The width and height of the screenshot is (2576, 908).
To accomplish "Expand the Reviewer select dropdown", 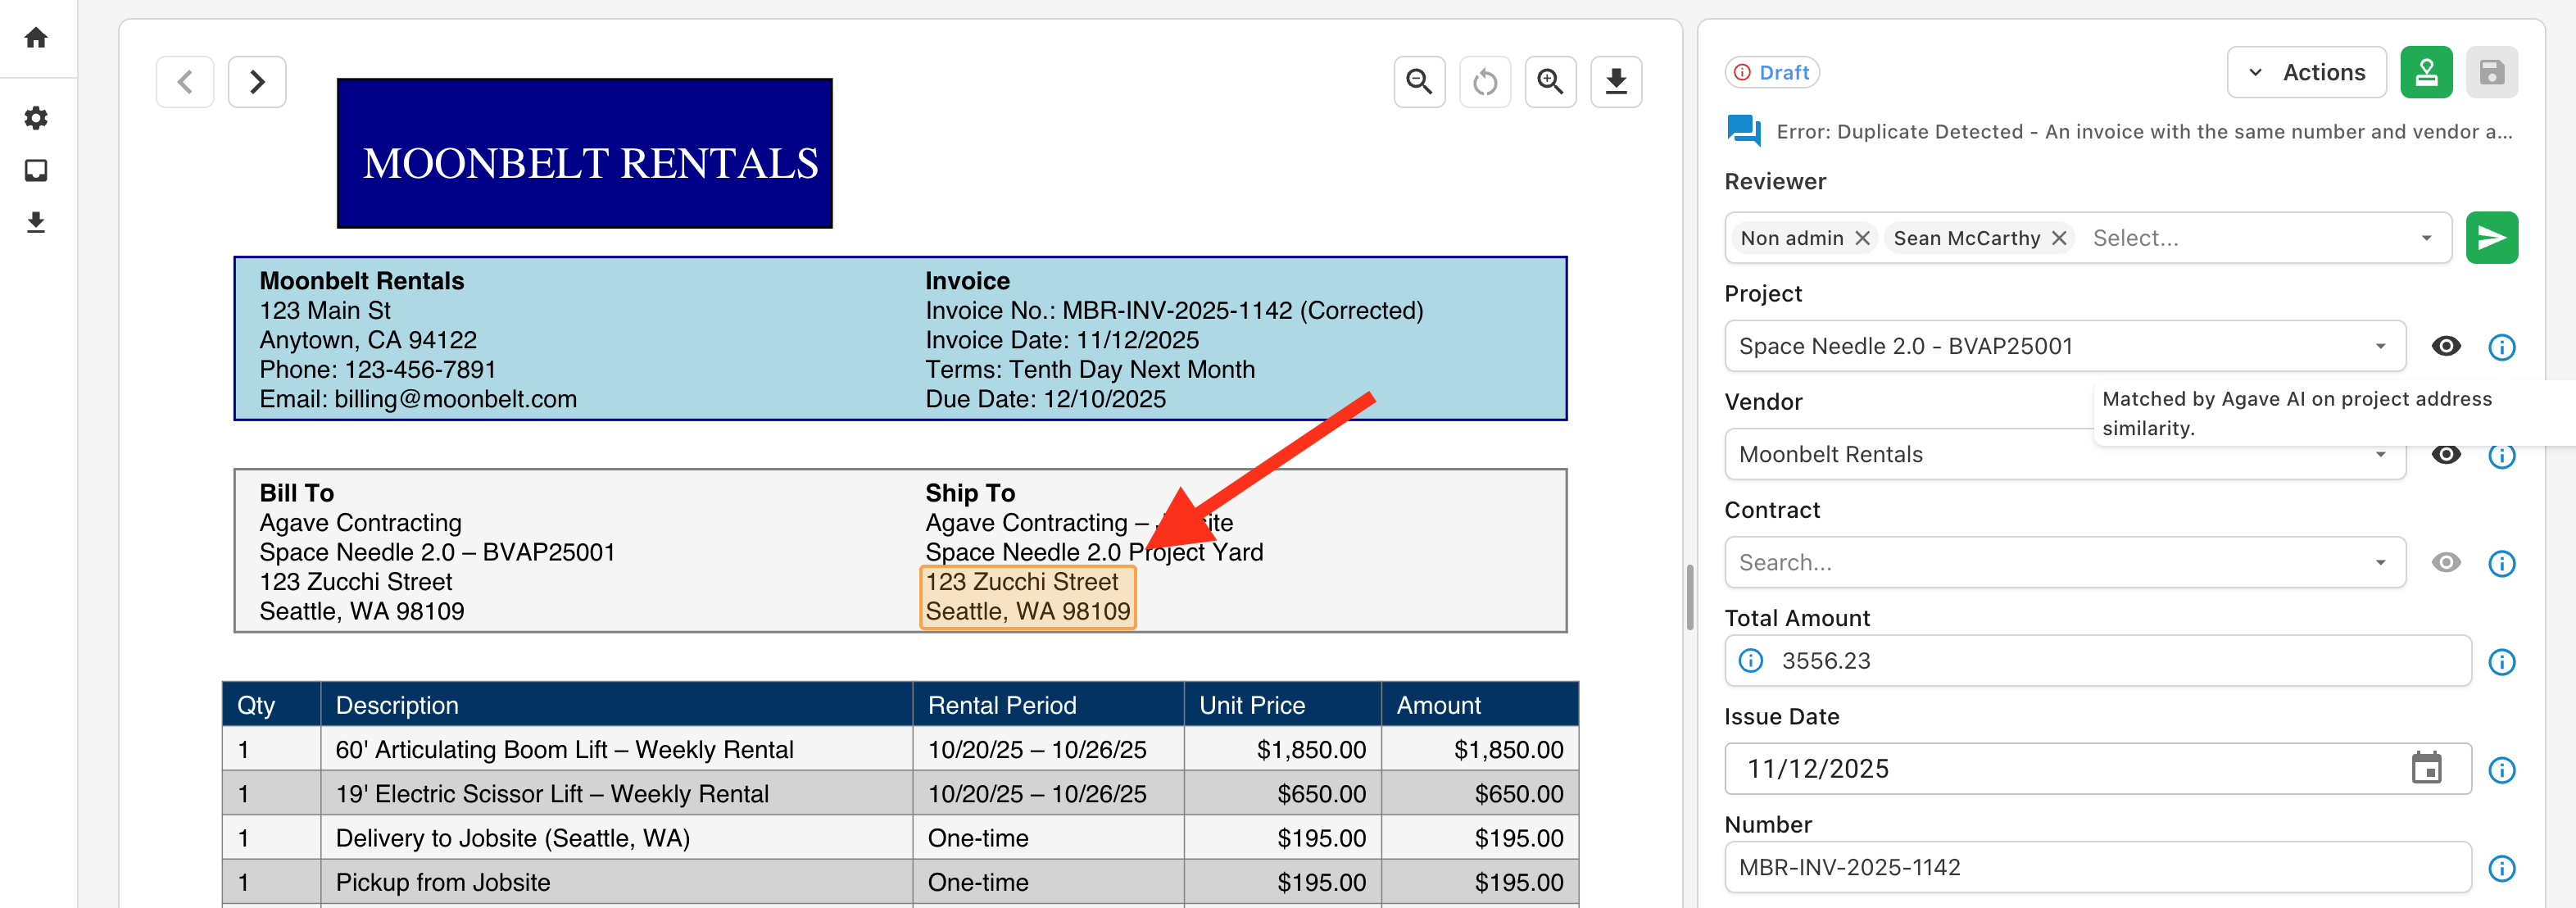I will tap(2426, 238).
